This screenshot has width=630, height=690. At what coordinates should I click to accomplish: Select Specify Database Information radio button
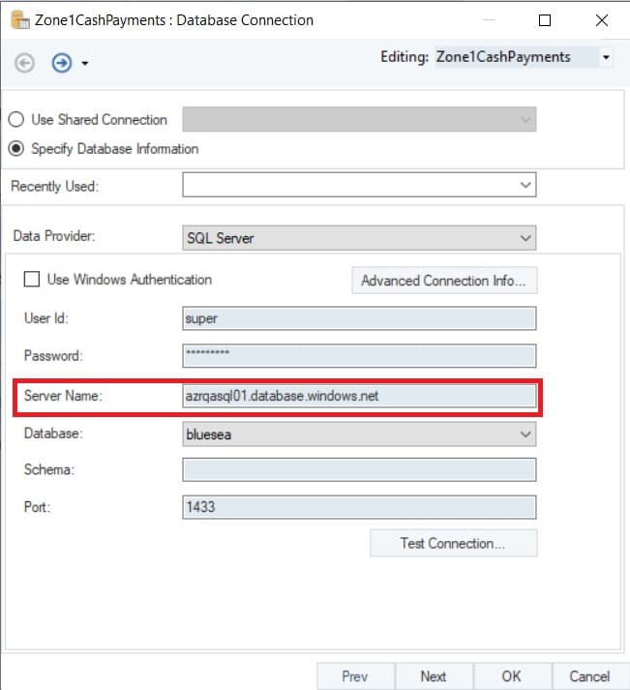coord(16,149)
